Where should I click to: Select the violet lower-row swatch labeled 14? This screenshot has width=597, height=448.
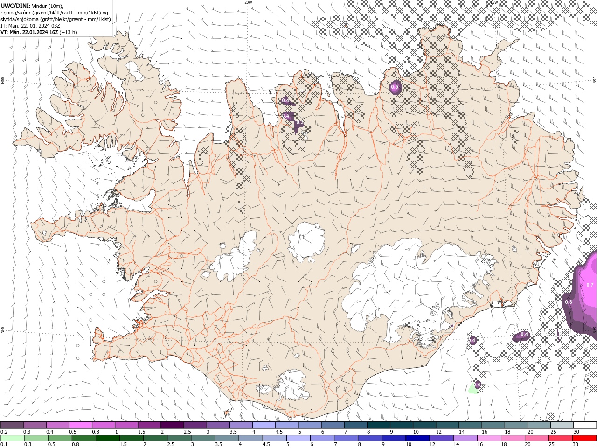(x=465, y=438)
